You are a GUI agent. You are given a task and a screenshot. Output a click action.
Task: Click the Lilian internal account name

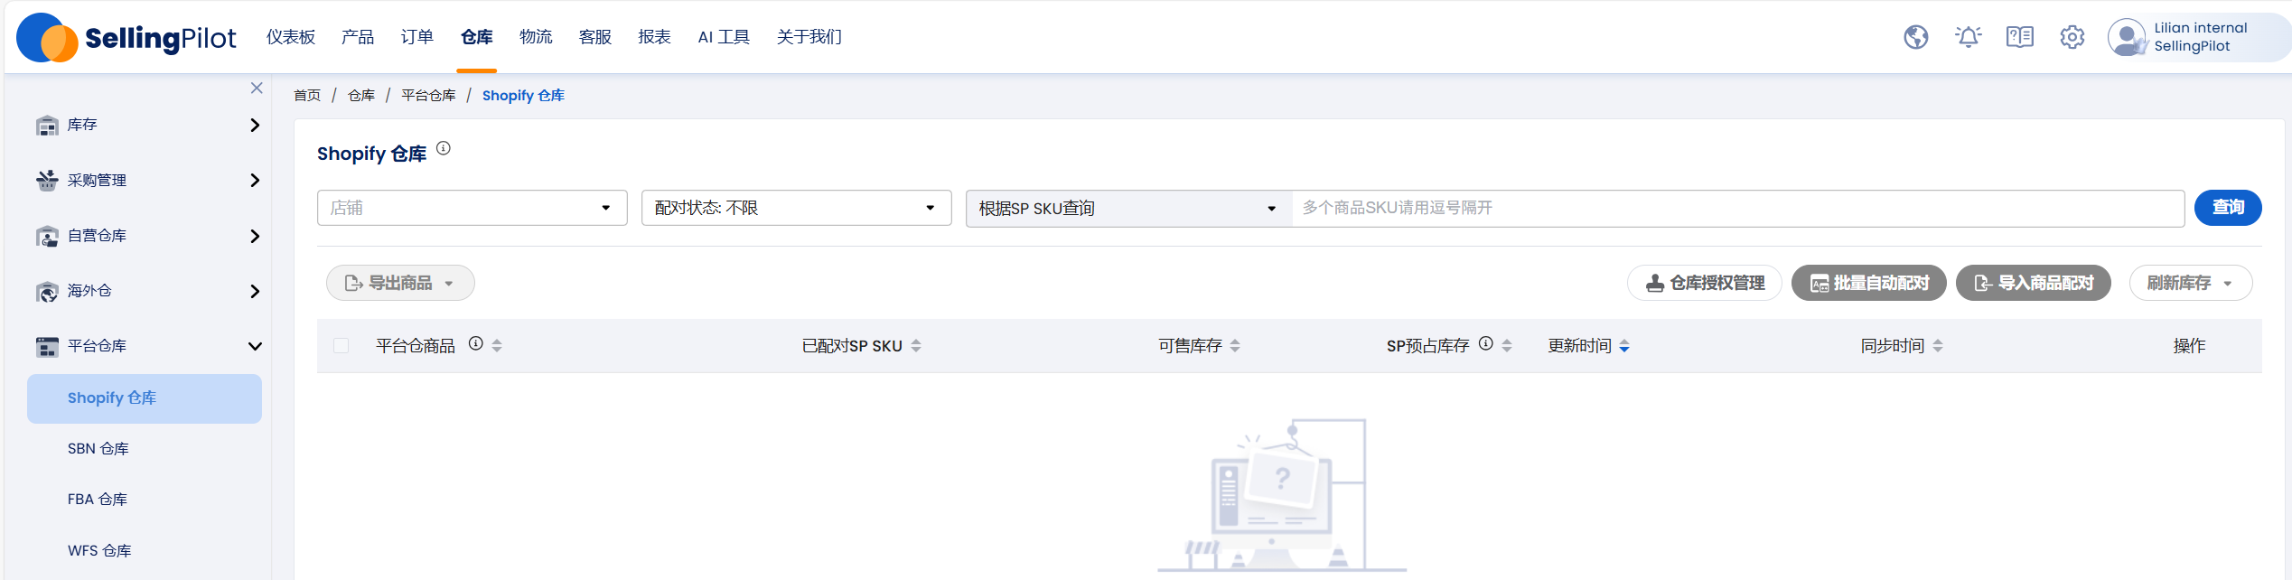[x=2200, y=28]
